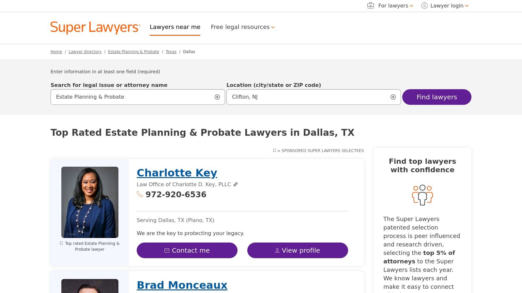Click the person icon inside View profile button
Viewport: 522px width, 293px height.
pos(277,250)
